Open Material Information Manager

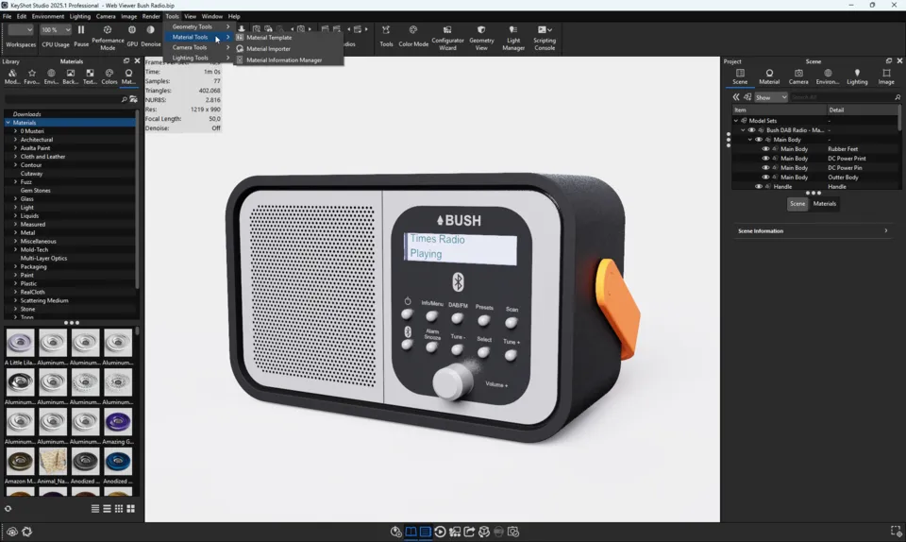coord(289,60)
